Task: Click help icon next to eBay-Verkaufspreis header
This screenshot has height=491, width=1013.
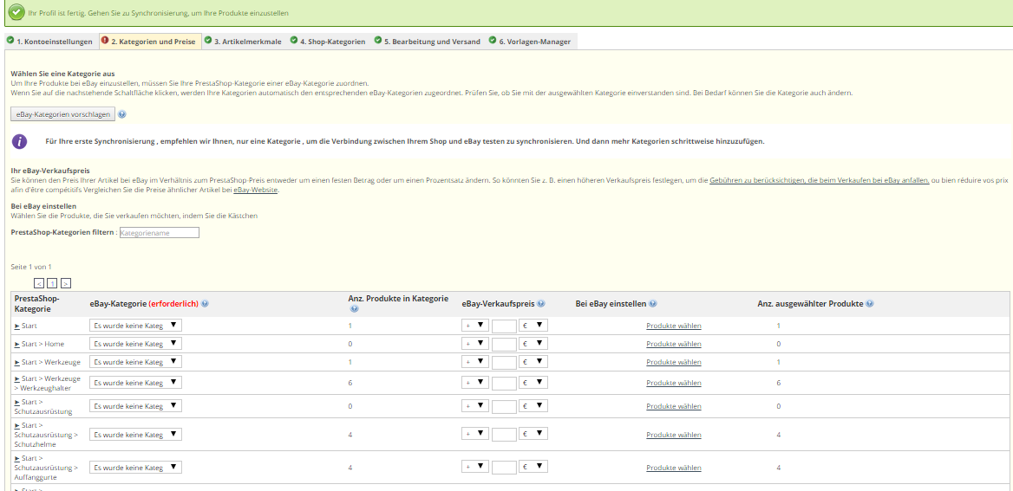Action: click(540, 303)
